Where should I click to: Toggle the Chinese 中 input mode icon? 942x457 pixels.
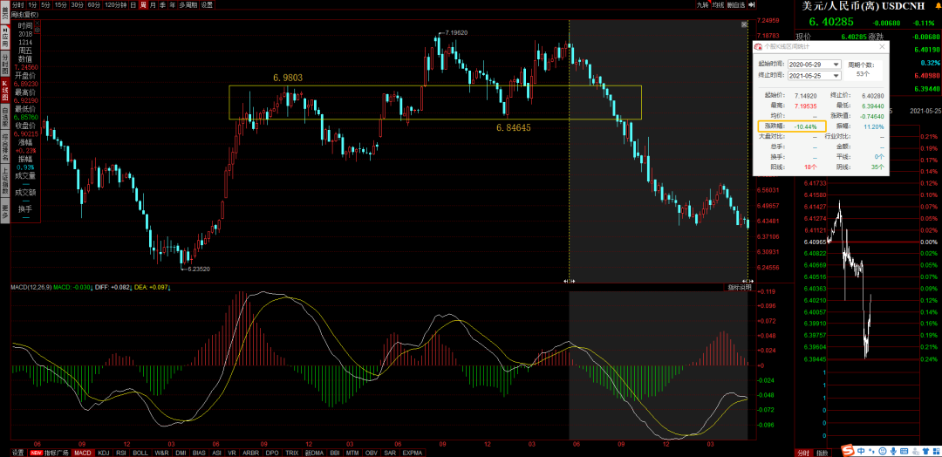[x=861, y=451]
